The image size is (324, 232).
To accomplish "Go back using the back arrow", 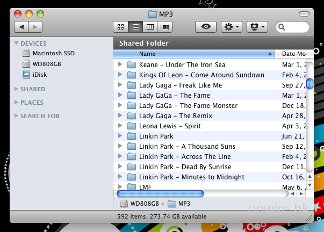I will 21,26.
